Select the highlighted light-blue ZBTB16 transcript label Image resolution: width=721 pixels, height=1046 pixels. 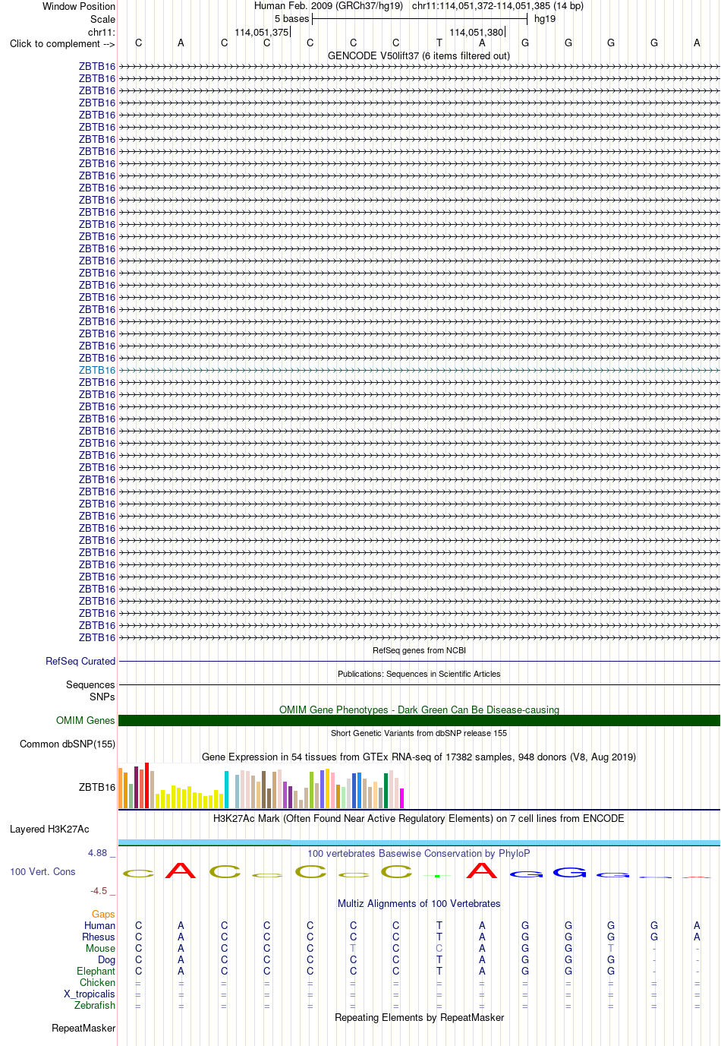pos(97,371)
